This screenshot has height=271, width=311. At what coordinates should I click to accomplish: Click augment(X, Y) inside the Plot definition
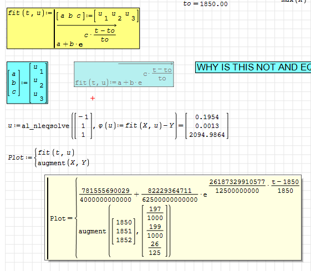pyautogui.click(x=63, y=163)
